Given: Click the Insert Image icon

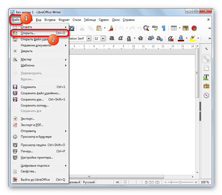Looking at the screenshot, I should coord(185,28).
